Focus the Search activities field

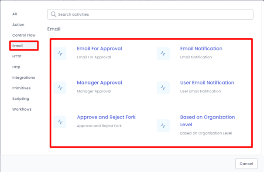click(x=150, y=14)
